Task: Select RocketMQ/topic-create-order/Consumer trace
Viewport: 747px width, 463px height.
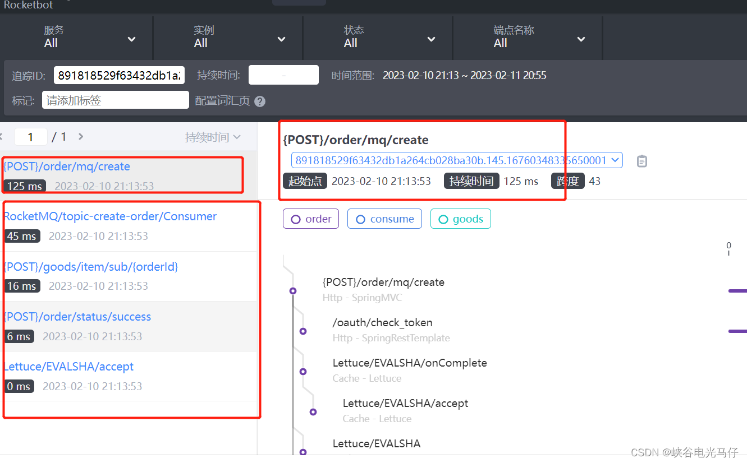Action: point(129,226)
